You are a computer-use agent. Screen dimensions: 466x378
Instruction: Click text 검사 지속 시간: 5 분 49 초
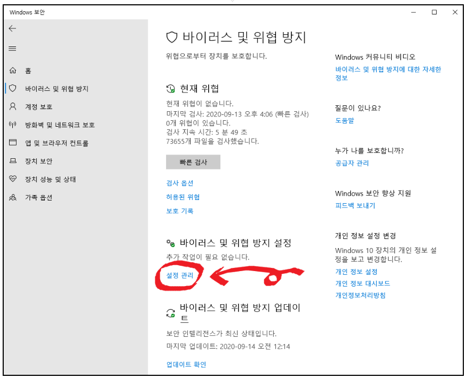pyautogui.click(x=207, y=132)
